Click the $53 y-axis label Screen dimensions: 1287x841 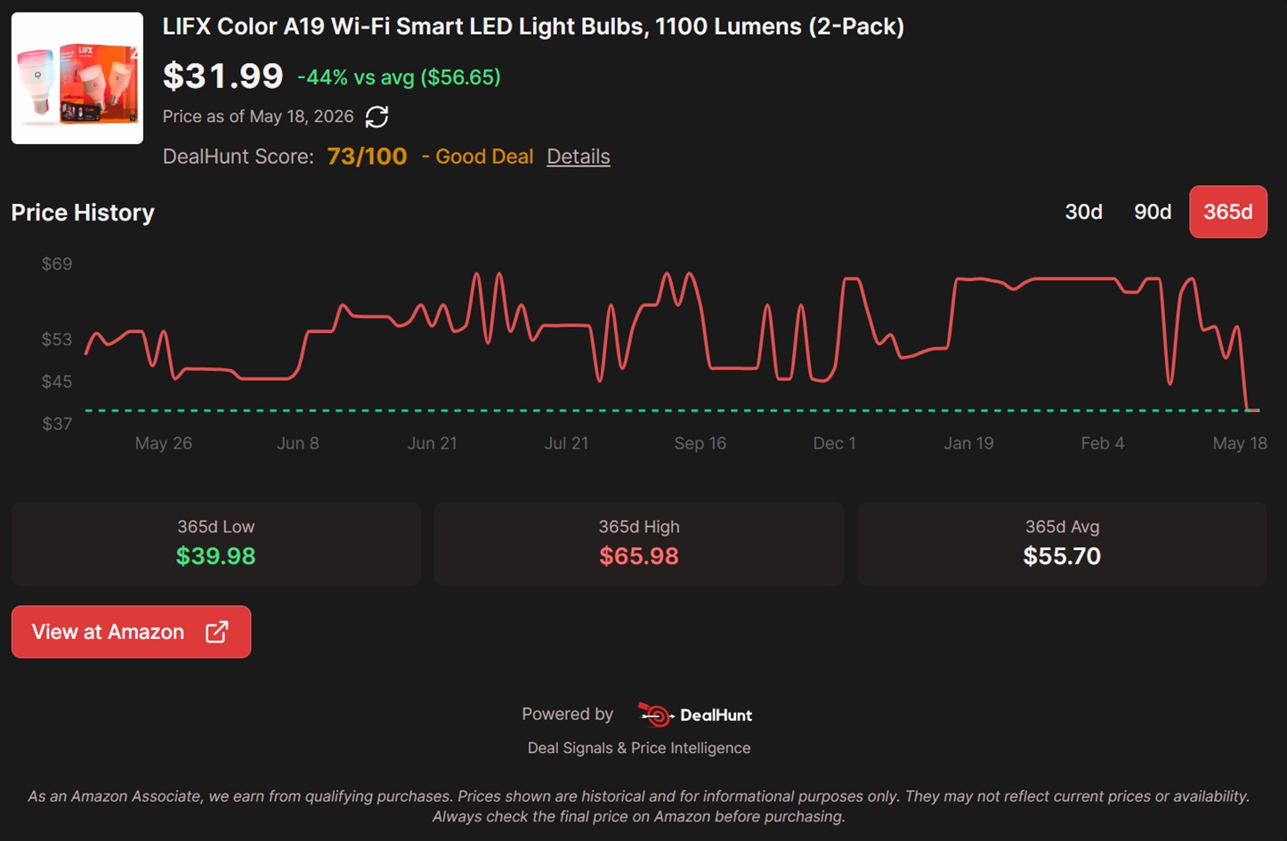[x=57, y=339]
